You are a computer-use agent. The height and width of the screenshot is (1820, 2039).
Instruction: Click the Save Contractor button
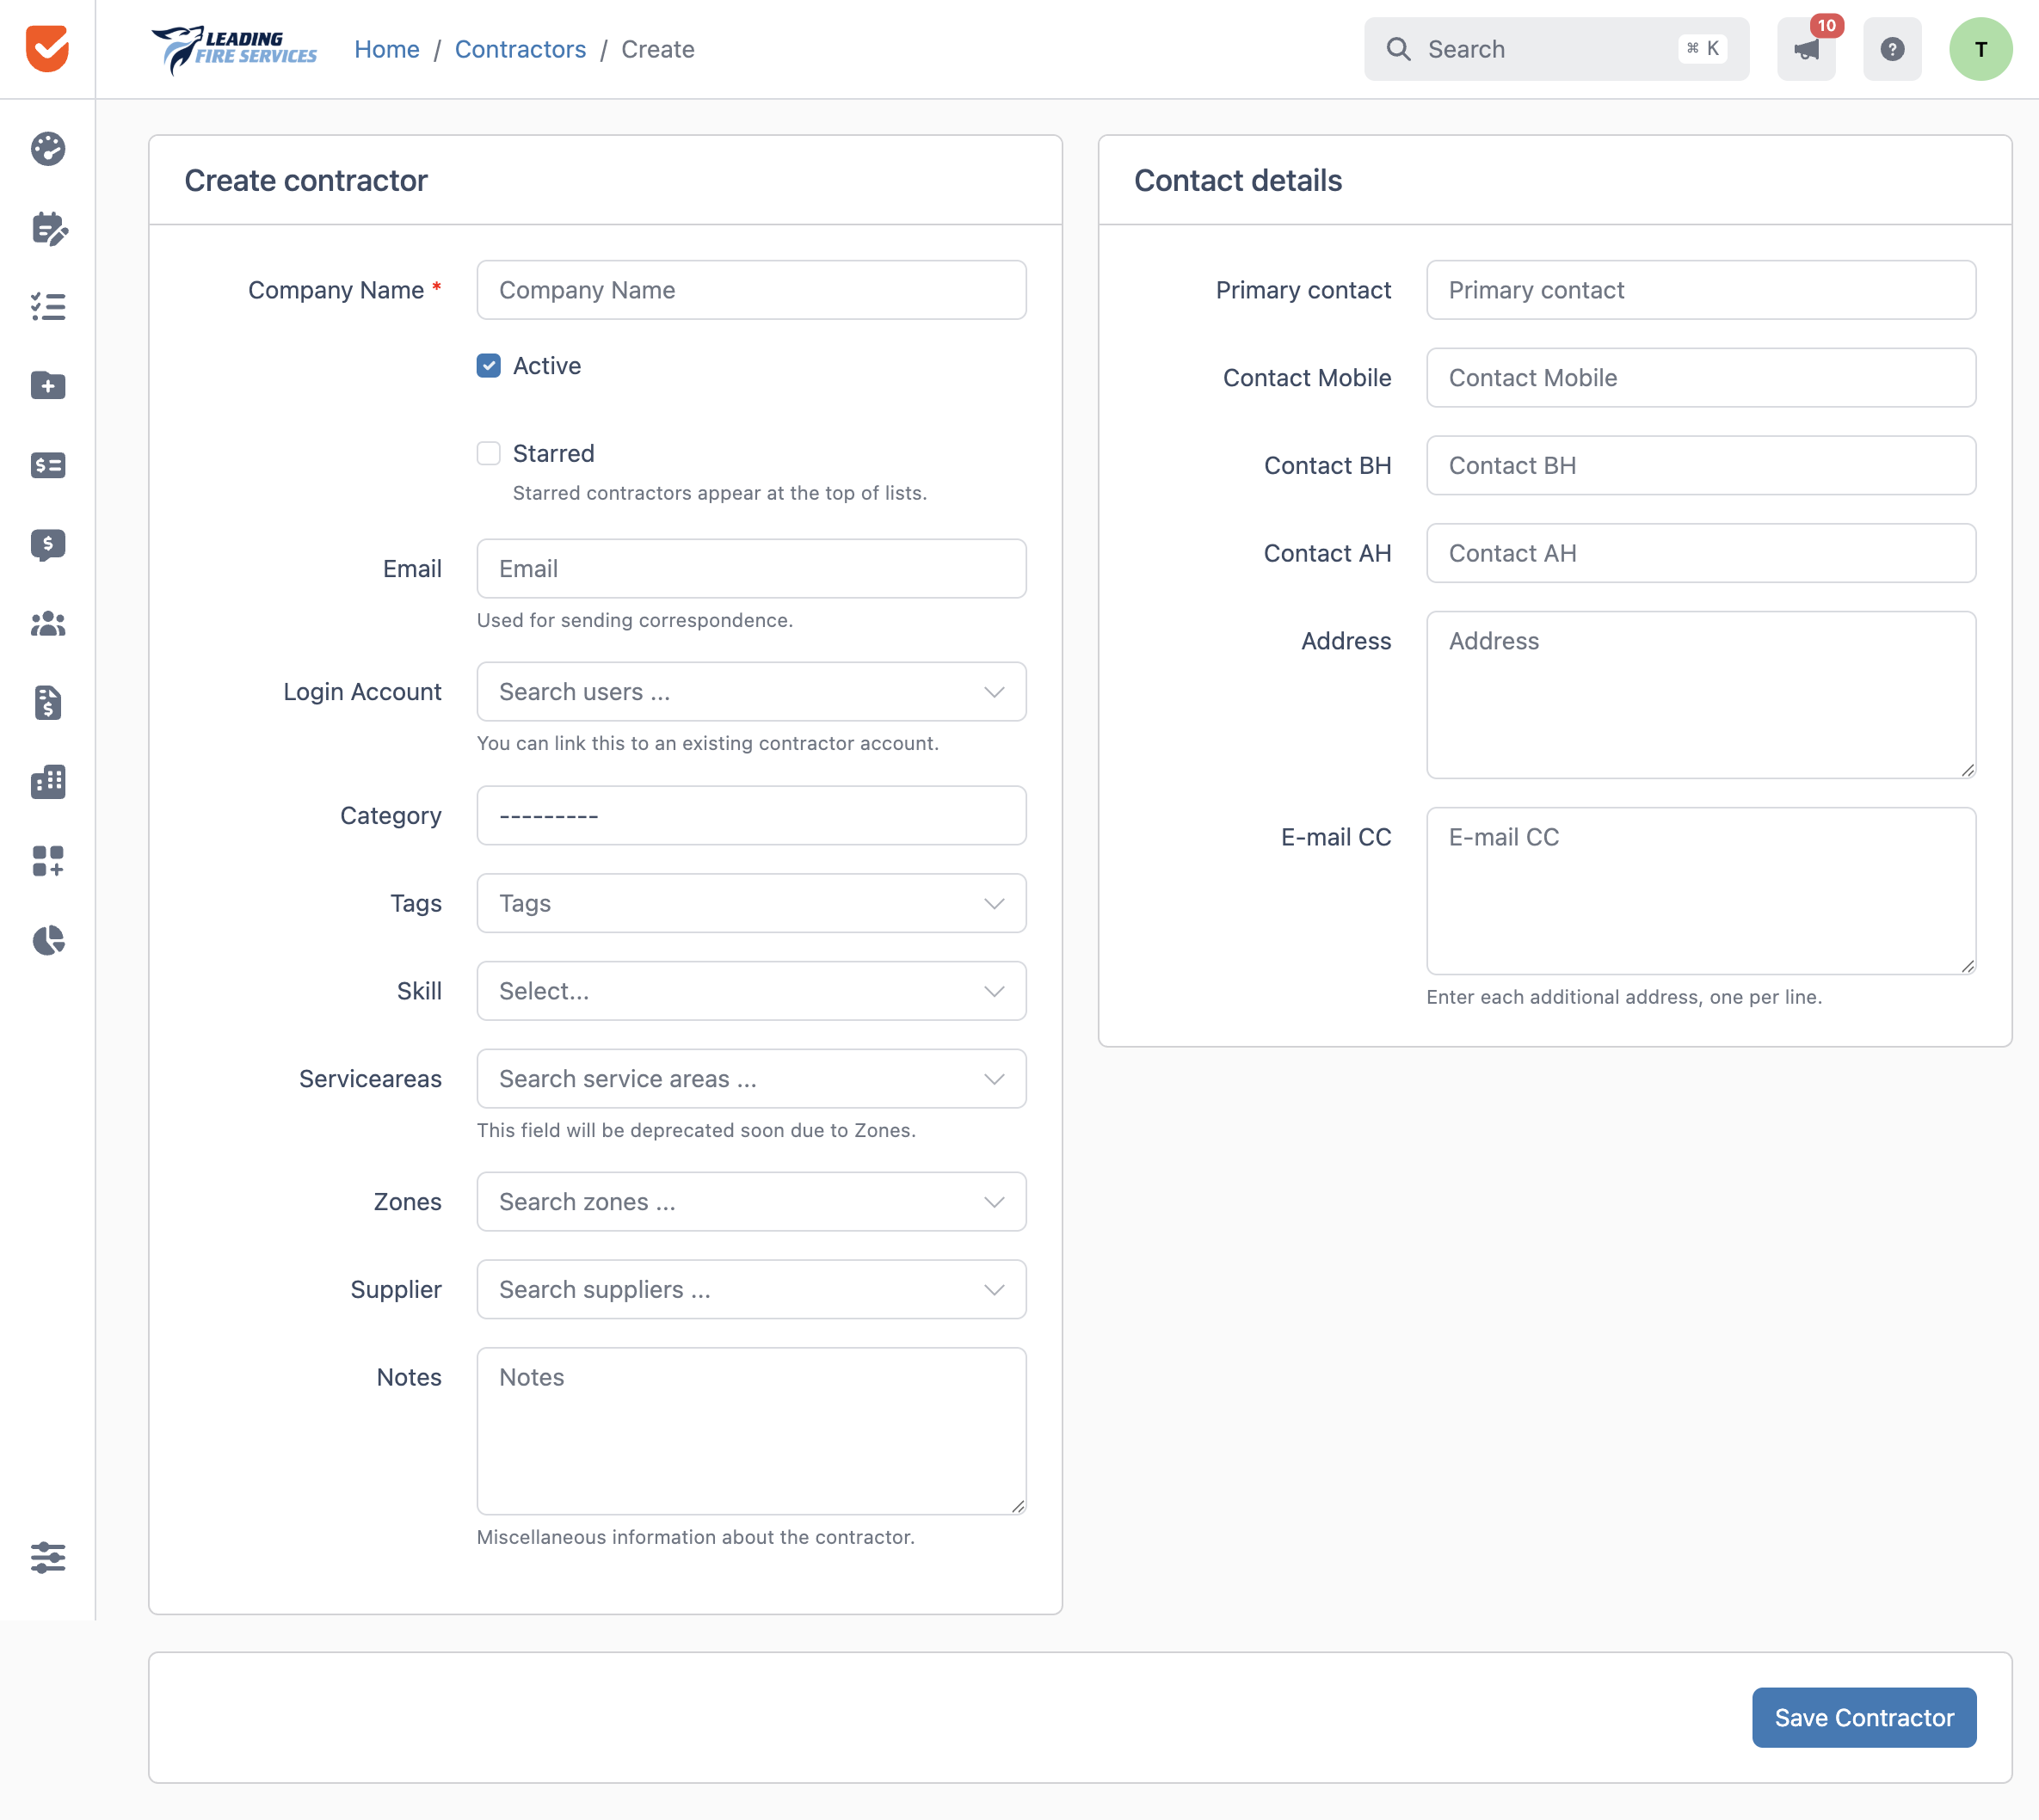(1864, 1718)
